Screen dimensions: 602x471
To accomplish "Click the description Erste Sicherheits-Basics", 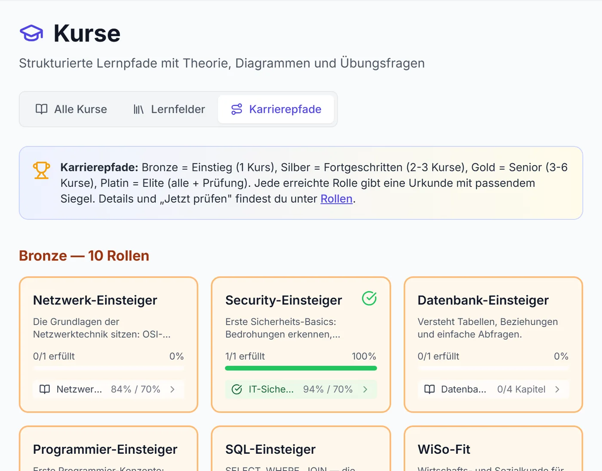I will coord(283,328).
